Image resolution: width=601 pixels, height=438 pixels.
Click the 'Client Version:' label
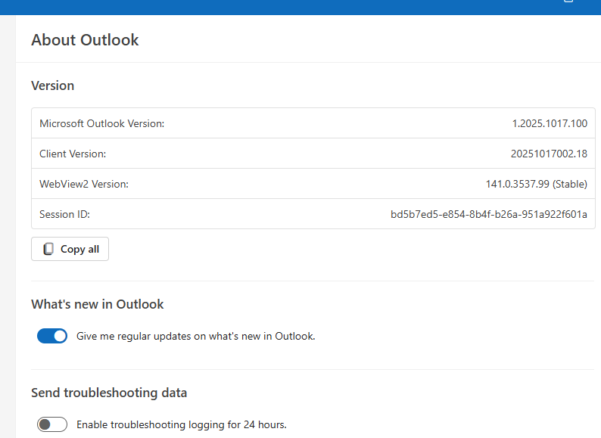click(73, 154)
